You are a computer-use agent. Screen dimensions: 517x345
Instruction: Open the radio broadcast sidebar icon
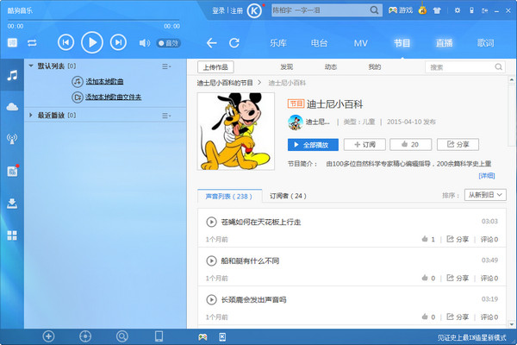point(12,138)
